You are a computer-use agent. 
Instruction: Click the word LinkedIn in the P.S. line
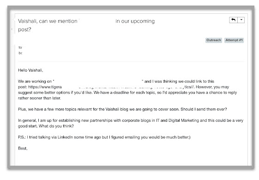click(x=65, y=137)
